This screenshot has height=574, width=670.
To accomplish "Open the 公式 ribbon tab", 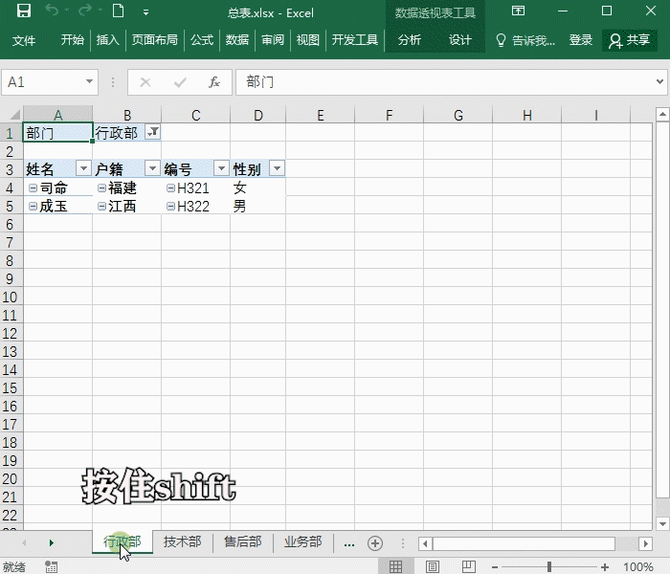I will [x=202, y=40].
